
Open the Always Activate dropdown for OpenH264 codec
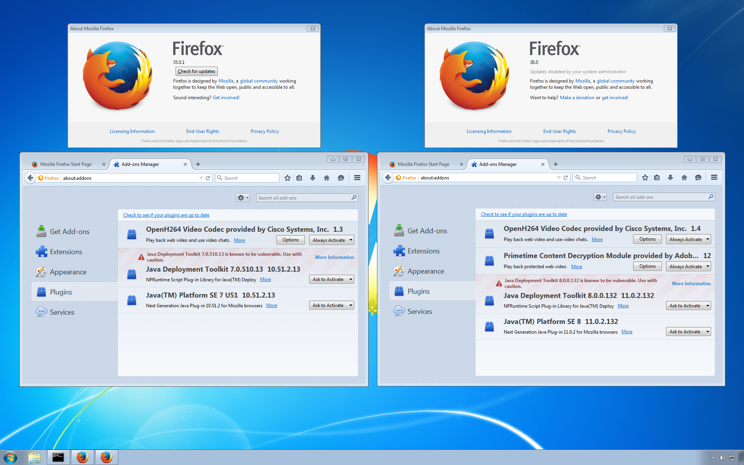pyautogui.click(x=331, y=240)
